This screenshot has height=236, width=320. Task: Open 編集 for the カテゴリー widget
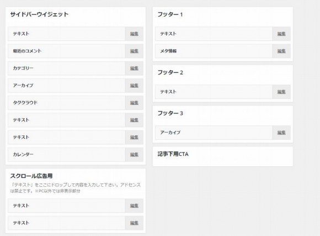coord(134,69)
